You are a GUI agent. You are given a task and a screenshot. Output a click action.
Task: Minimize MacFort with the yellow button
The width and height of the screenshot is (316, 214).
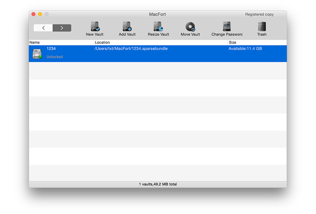[x=40, y=14]
